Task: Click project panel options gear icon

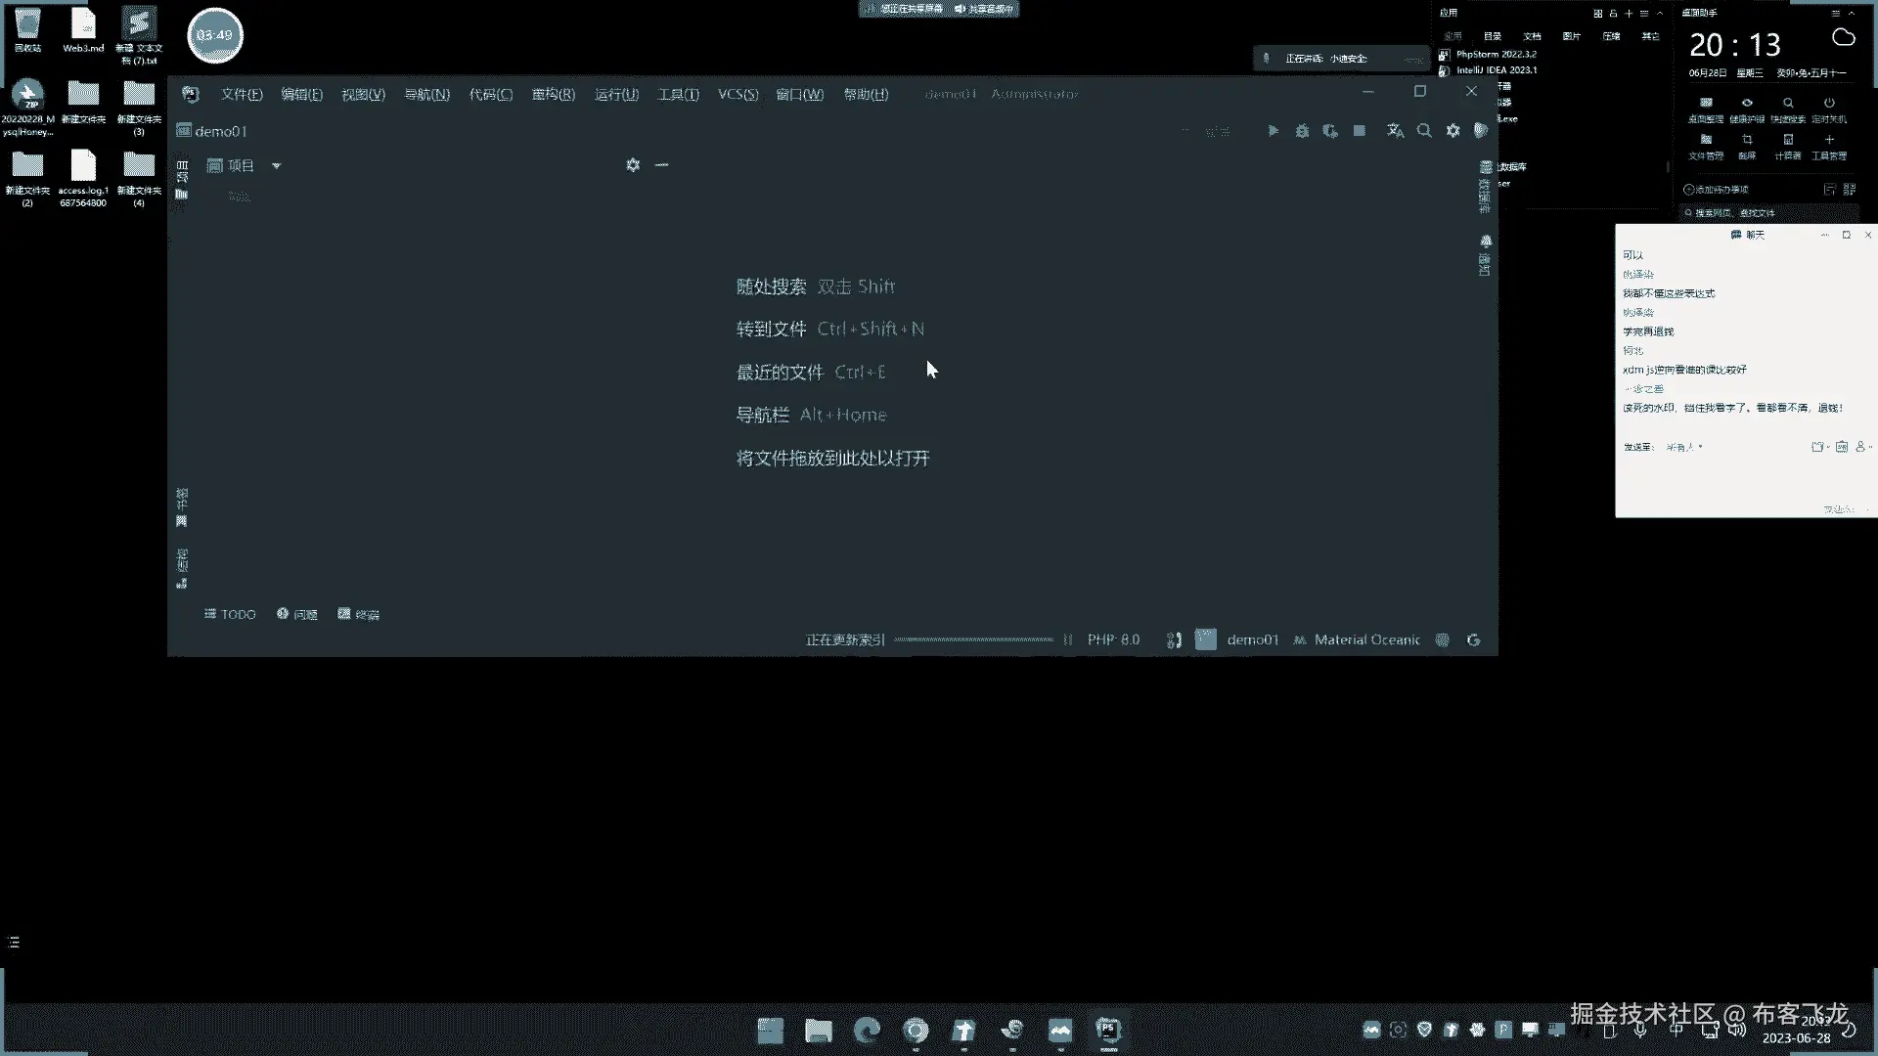Action: click(633, 165)
